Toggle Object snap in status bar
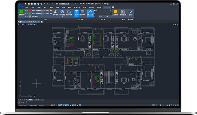This screenshot has width=197, height=115. 61,105
